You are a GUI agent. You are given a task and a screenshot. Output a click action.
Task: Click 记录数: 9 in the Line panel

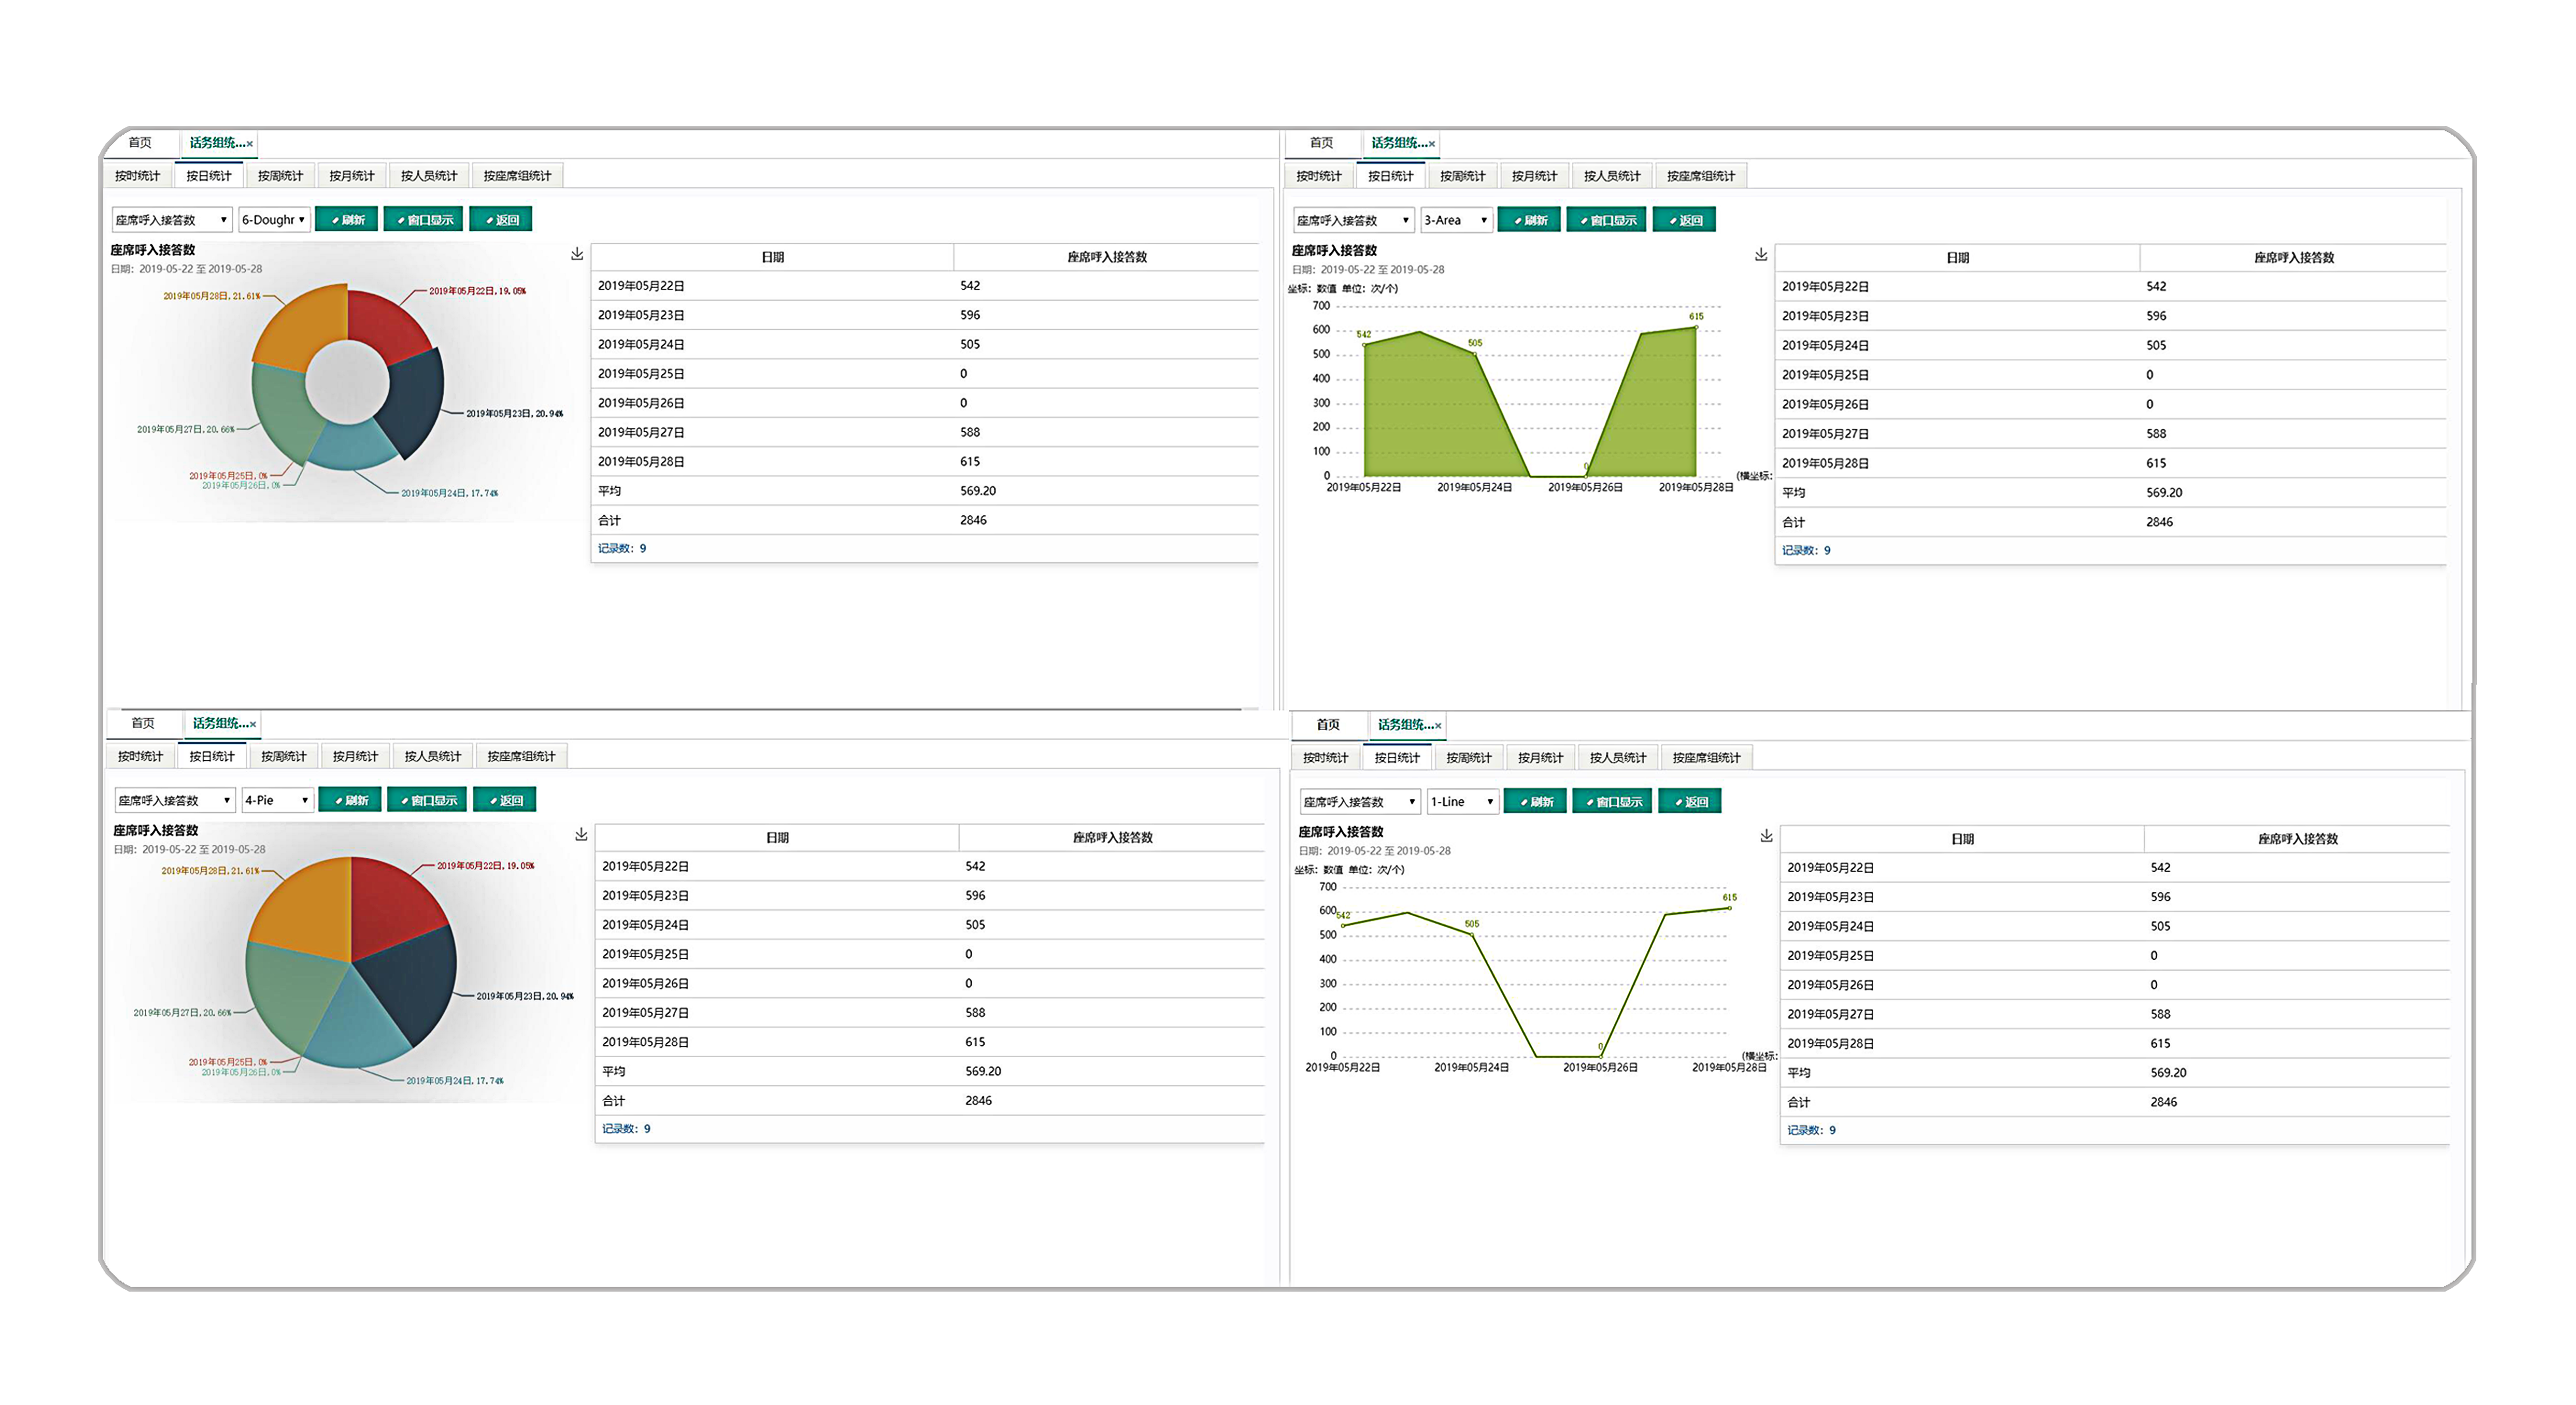click(x=1811, y=1130)
